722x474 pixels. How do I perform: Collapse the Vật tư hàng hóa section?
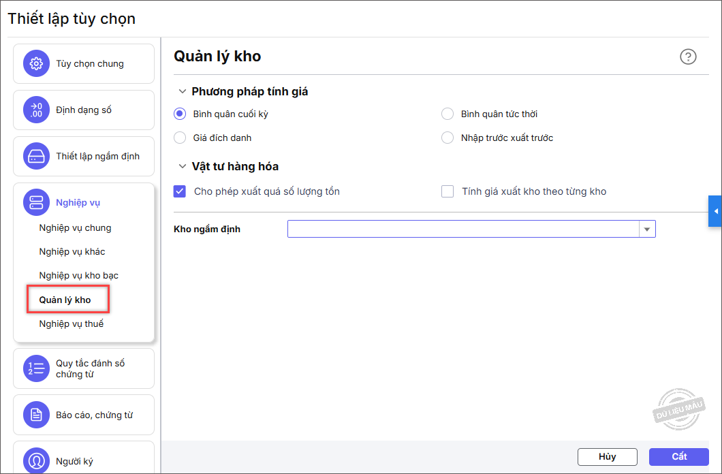click(x=182, y=166)
